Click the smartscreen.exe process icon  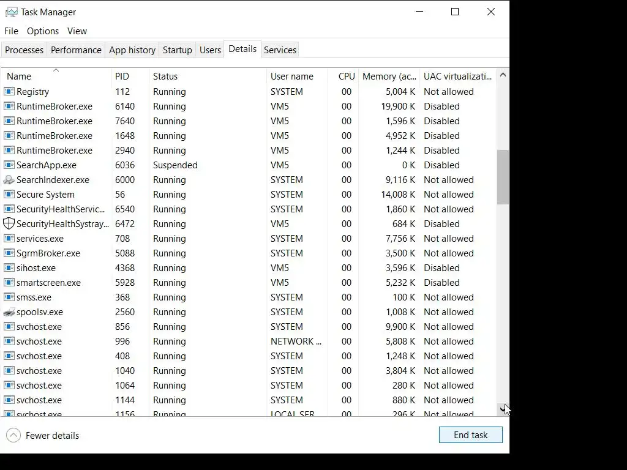pos(9,283)
